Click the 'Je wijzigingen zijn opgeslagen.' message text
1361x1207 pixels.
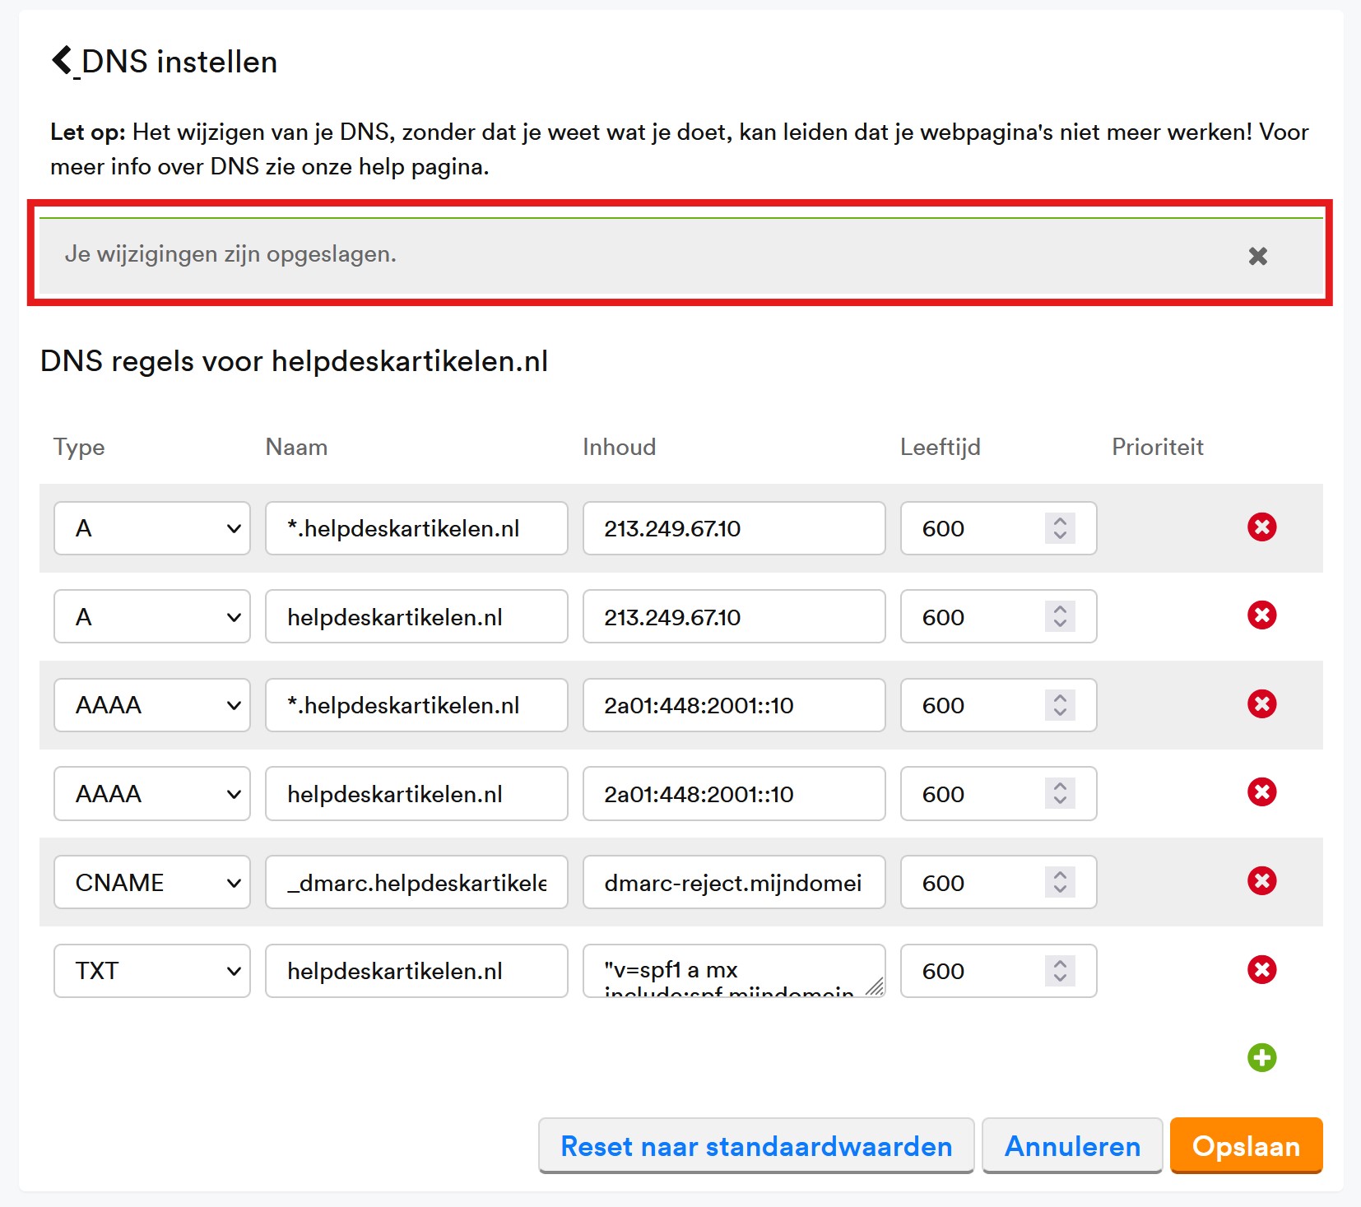(230, 254)
